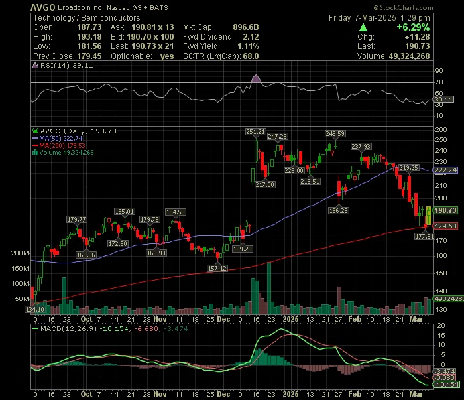464x400 pixels.
Task: Click the Volume legend bar icon
Action: coord(35,153)
